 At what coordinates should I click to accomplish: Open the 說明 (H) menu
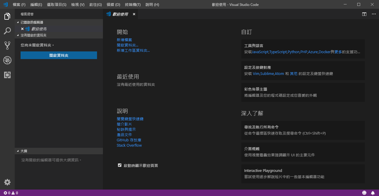coord(152,5)
